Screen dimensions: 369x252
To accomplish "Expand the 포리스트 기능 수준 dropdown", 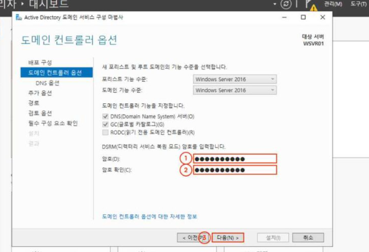I will 234,79.
